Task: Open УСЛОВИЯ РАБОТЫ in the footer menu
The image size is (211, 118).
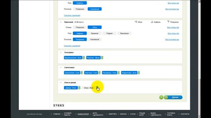Action: pyautogui.click(x=68, y=114)
